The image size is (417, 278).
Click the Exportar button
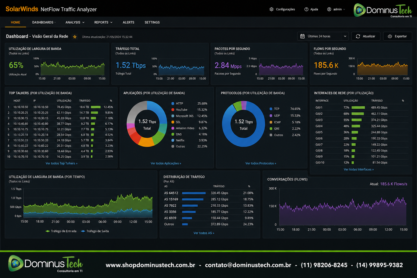(397, 36)
